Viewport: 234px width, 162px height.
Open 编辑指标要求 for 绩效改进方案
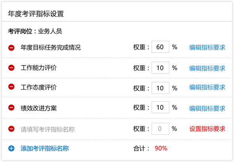[207, 109]
